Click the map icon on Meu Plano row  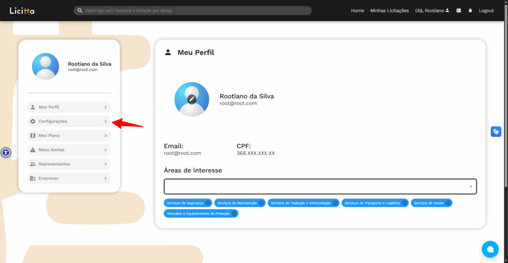(33, 135)
